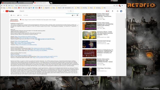Select the Description tab under video
This screenshot has width=160, height=90.
(x=14, y=20)
